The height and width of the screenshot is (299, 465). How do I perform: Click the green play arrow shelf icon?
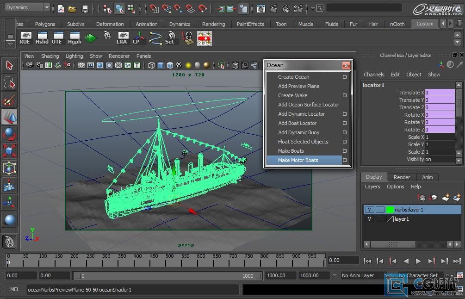(x=91, y=38)
